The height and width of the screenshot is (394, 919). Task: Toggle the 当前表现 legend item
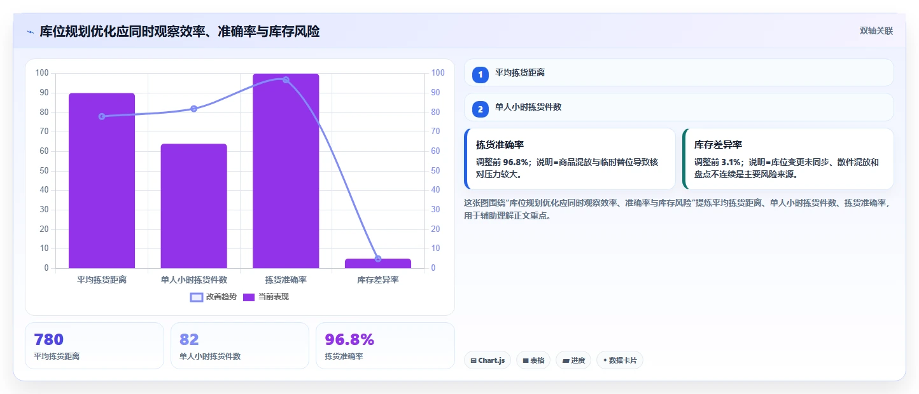[266, 297]
